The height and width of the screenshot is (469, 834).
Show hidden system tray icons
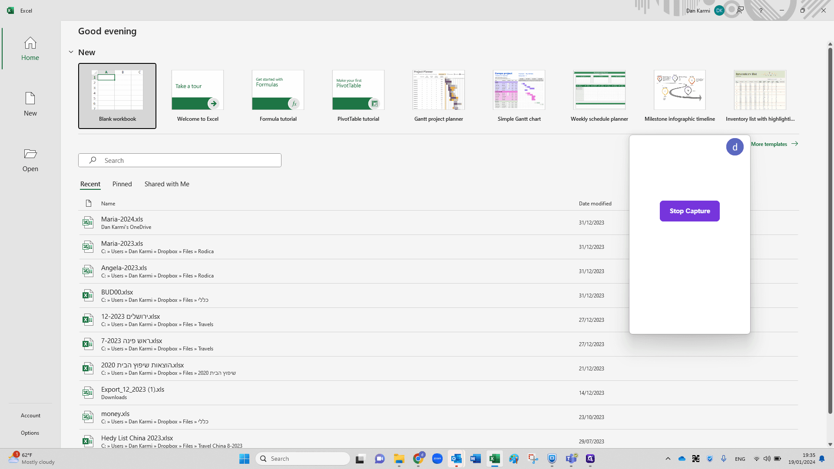pyautogui.click(x=668, y=459)
